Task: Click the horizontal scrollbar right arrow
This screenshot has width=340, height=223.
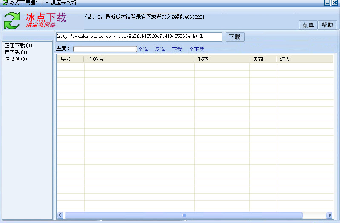Action: click(329, 215)
